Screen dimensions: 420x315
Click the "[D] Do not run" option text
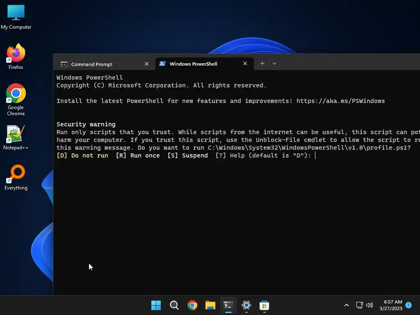[82, 155]
